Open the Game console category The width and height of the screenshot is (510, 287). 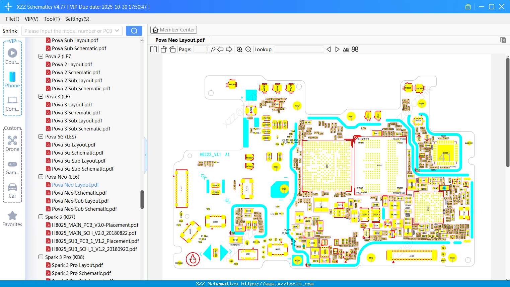(x=12, y=167)
